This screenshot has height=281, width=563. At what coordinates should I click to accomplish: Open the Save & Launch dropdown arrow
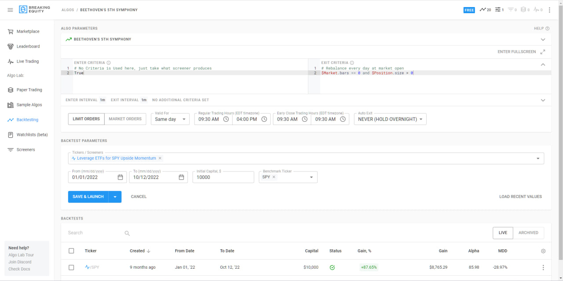pos(115,197)
